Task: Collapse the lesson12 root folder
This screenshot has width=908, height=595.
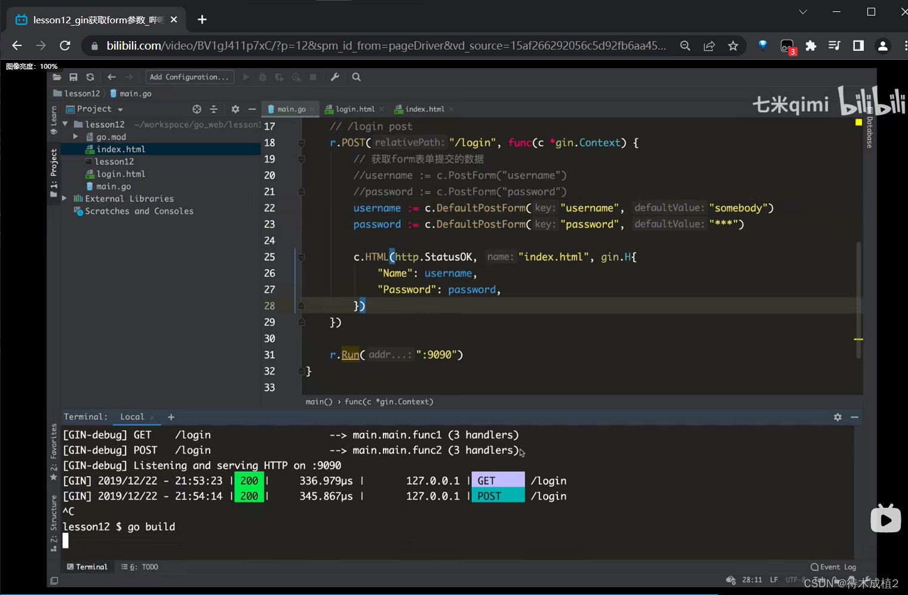Action: pyautogui.click(x=65, y=124)
